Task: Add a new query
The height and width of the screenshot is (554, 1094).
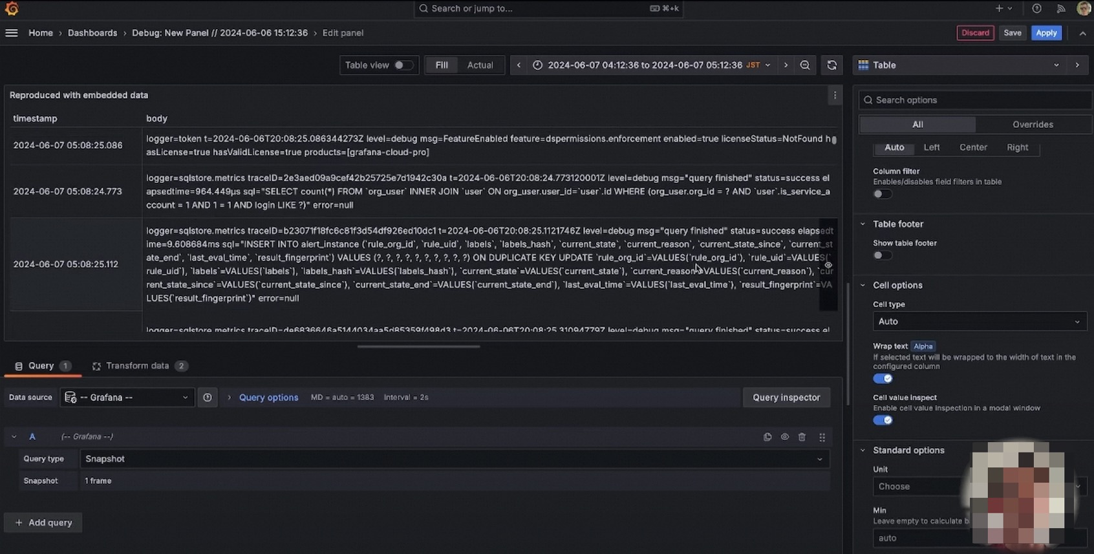Action: (43, 523)
